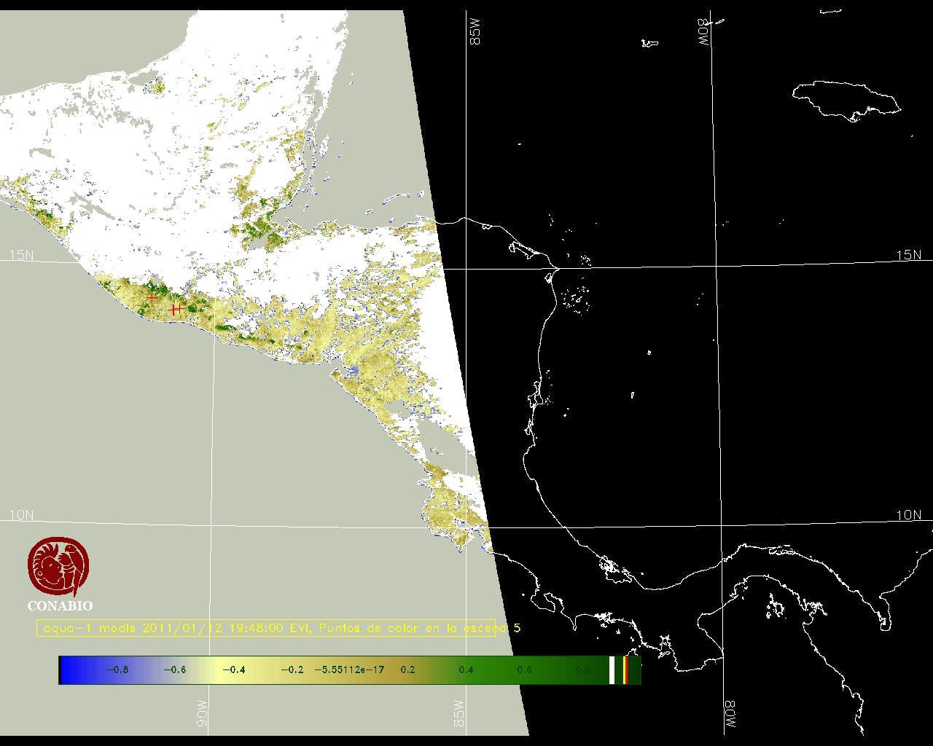933x746 pixels.
Task: Click the 0.4 green scale value
Action: tap(466, 670)
